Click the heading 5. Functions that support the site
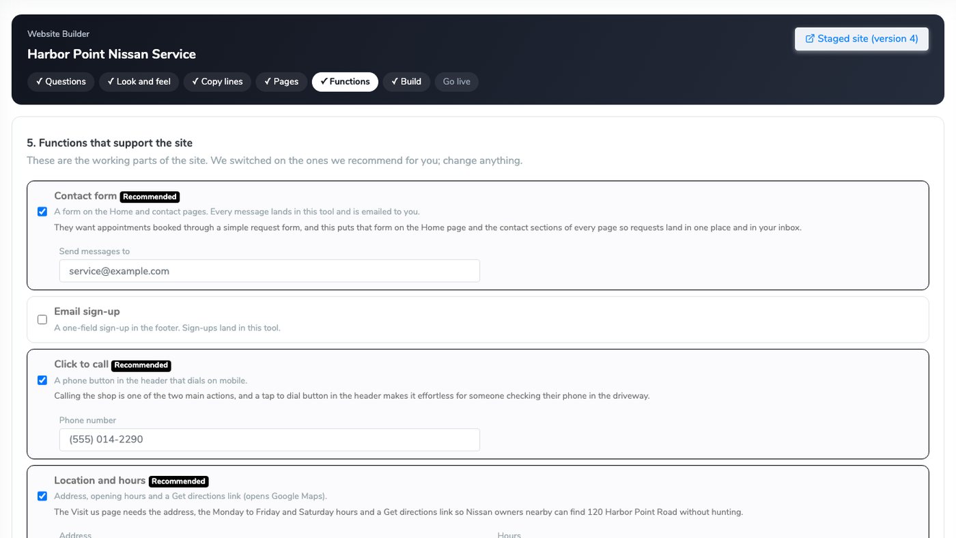 tap(109, 143)
